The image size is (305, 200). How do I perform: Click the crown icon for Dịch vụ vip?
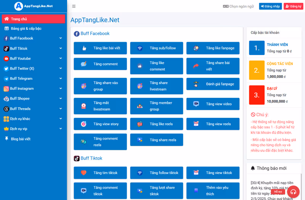6,129
